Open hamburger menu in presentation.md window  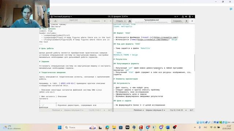[186, 21]
